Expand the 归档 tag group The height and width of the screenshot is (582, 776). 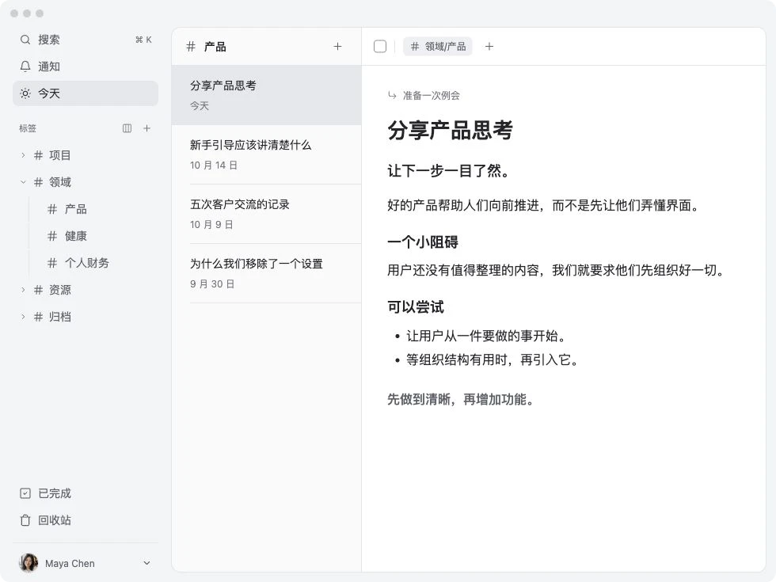[23, 317]
